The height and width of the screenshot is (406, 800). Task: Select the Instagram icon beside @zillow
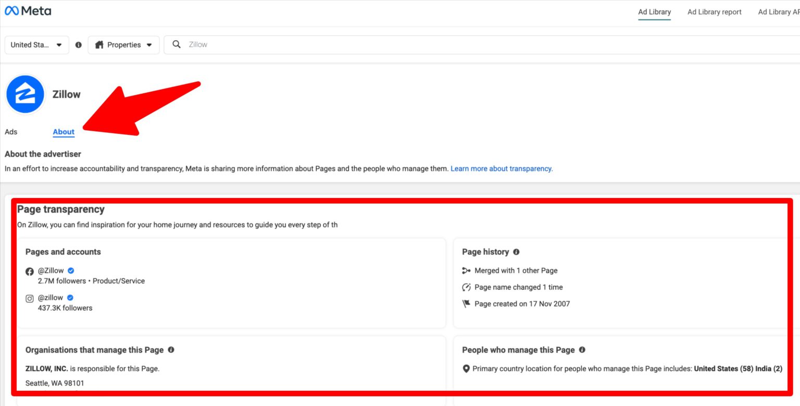(x=30, y=298)
